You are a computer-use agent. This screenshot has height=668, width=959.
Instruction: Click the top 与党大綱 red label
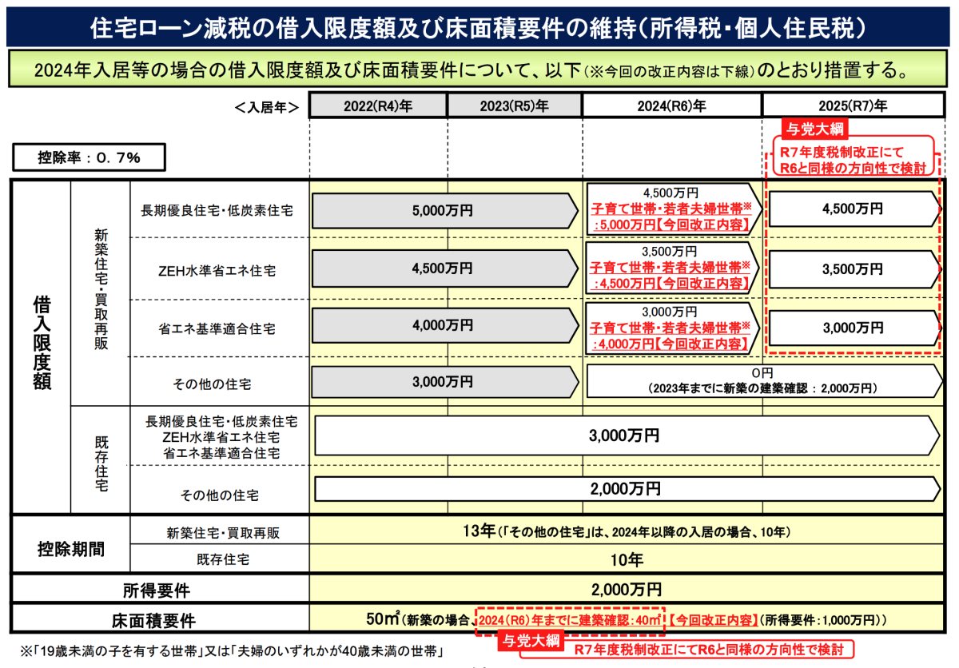[815, 129]
